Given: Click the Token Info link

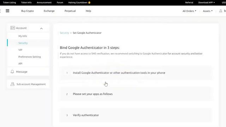Looking at the screenshot, I should coord(26,2).
